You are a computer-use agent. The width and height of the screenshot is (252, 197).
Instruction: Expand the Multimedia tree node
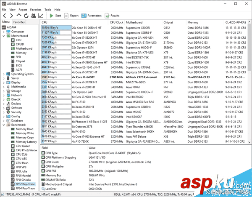click(4, 87)
